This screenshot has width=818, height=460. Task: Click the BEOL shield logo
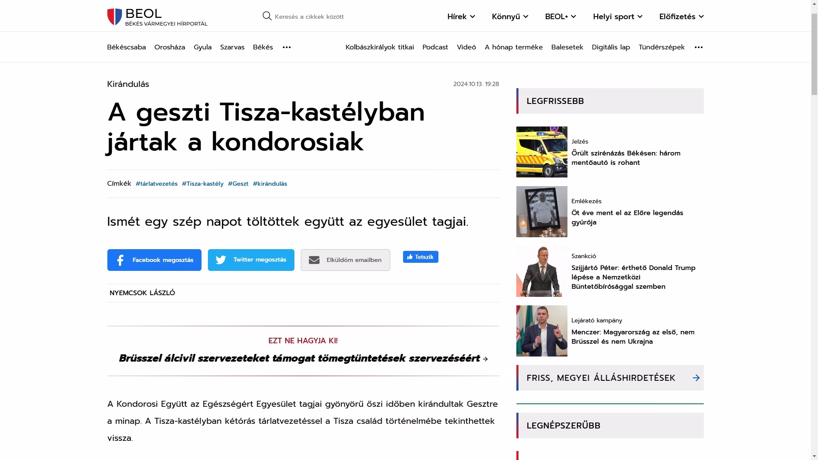(115, 17)
